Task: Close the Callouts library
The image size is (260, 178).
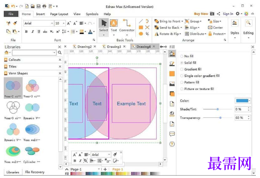Action: (60, 60)
